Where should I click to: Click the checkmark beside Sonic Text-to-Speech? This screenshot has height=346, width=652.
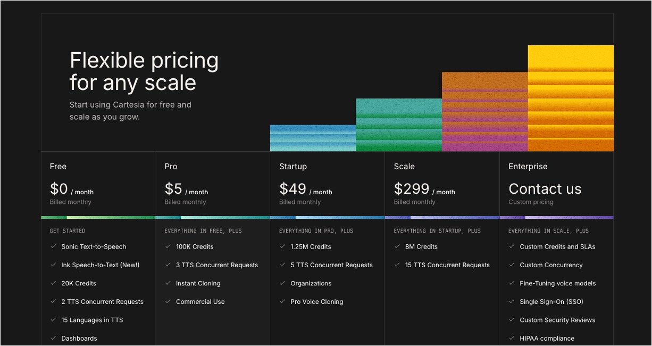coord(53,246)
